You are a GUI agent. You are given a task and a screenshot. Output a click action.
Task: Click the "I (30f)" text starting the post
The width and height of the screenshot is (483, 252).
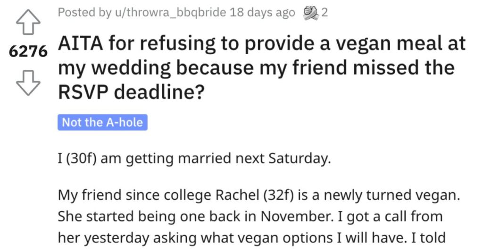[77, 159]
